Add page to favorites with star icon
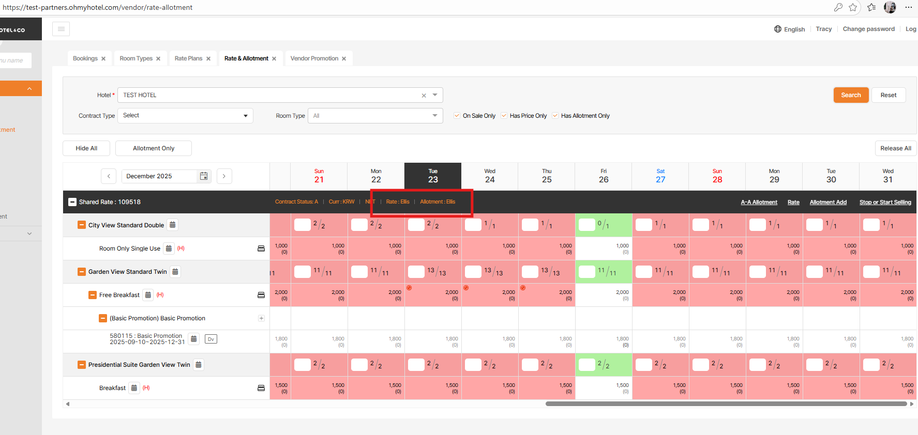This screenshot has height=435, width=918. [853, 7]
